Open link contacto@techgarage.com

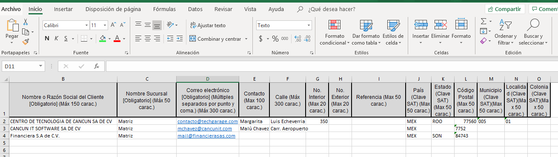click(x=208, y=121)
